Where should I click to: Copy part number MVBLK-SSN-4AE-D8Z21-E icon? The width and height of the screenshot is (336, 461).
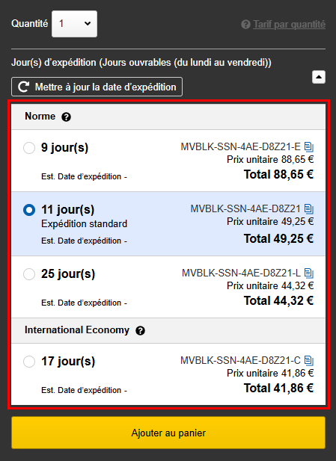coord(308,146)
